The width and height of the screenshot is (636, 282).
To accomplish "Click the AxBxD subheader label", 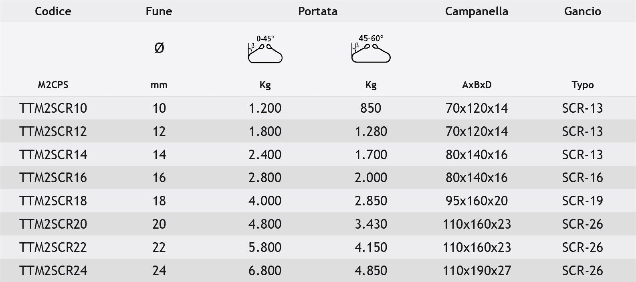I will coord(476,85).
